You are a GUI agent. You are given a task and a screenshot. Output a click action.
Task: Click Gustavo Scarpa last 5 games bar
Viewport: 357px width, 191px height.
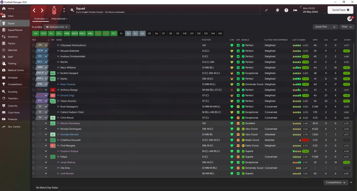click(297, 151)
